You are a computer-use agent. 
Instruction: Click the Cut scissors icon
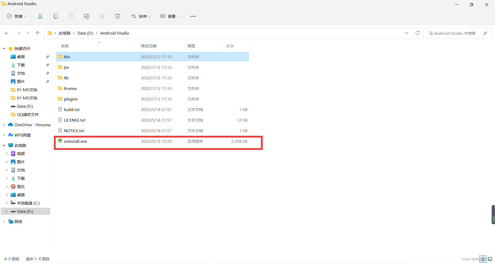click(40, 16)
